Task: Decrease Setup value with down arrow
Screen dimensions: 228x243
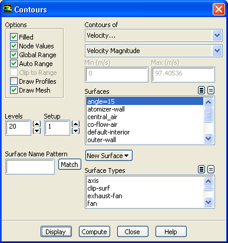Action: click(x=75, y=131)
